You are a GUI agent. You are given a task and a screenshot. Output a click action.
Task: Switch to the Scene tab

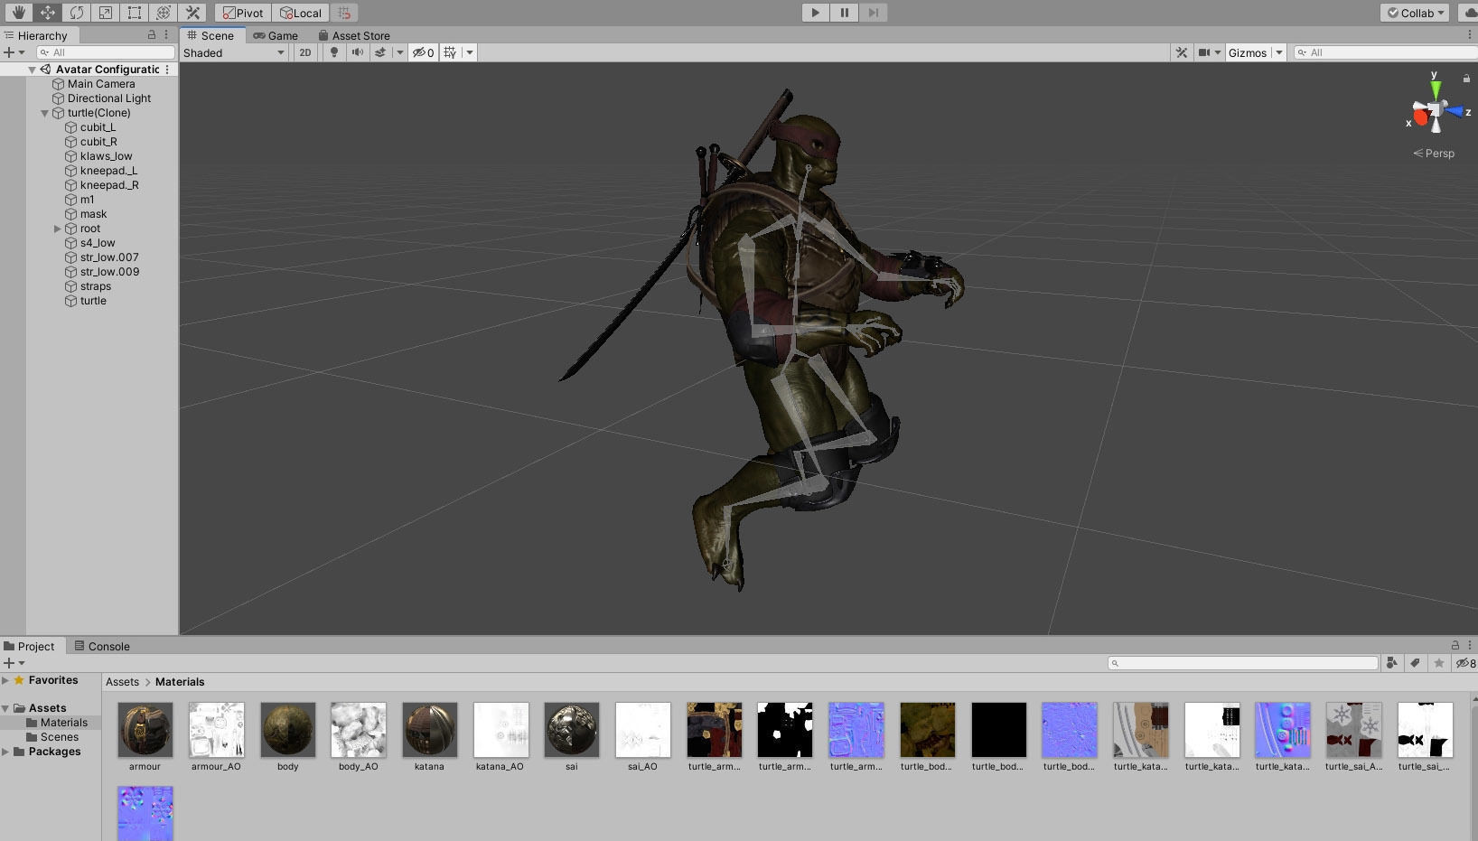[x=210, y=35]
